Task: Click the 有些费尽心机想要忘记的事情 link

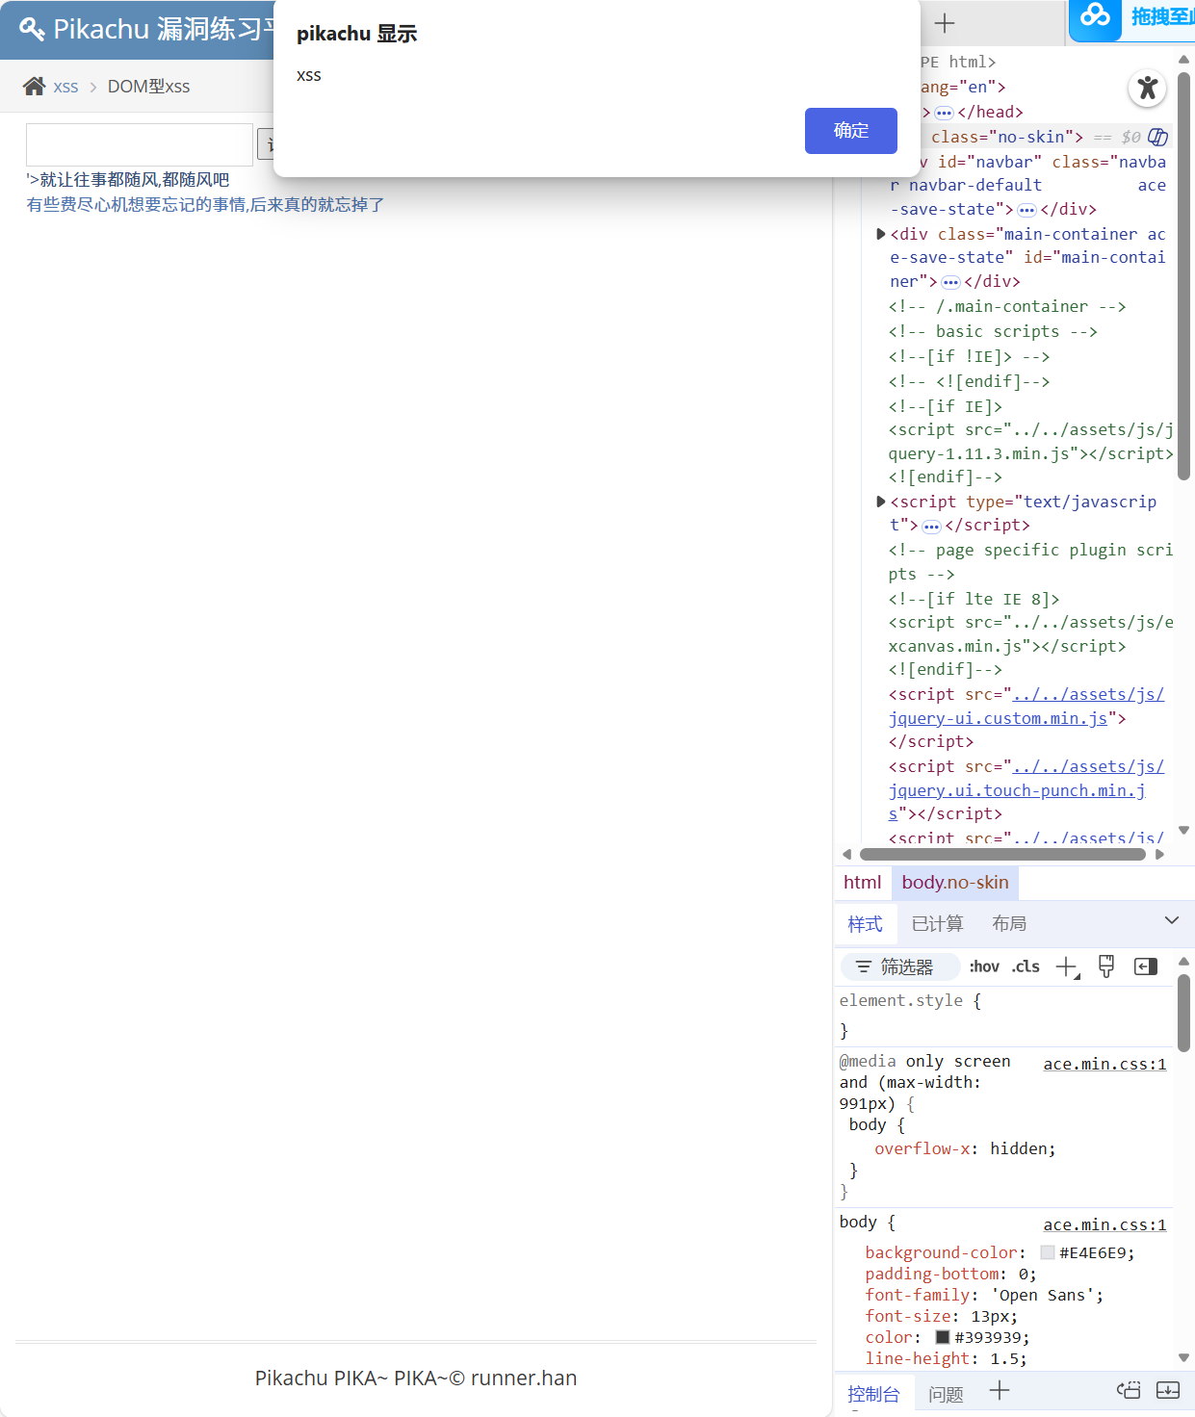Action: coord(205,205)
